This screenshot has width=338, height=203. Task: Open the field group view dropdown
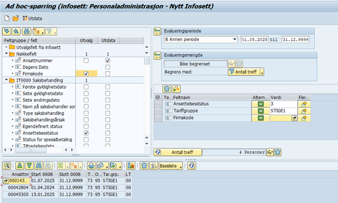click(39, 31)
